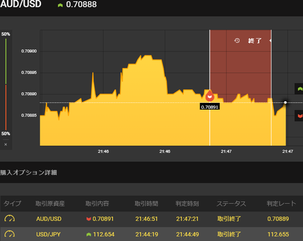Click the green up arrow beside 112.654
303x241 pixels.
tap(88, 234)
